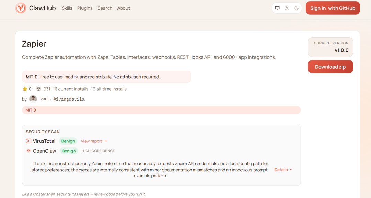Select the system theme monitor icon
The width and height of the screenshot is (371, 198).
click(277, 8)
